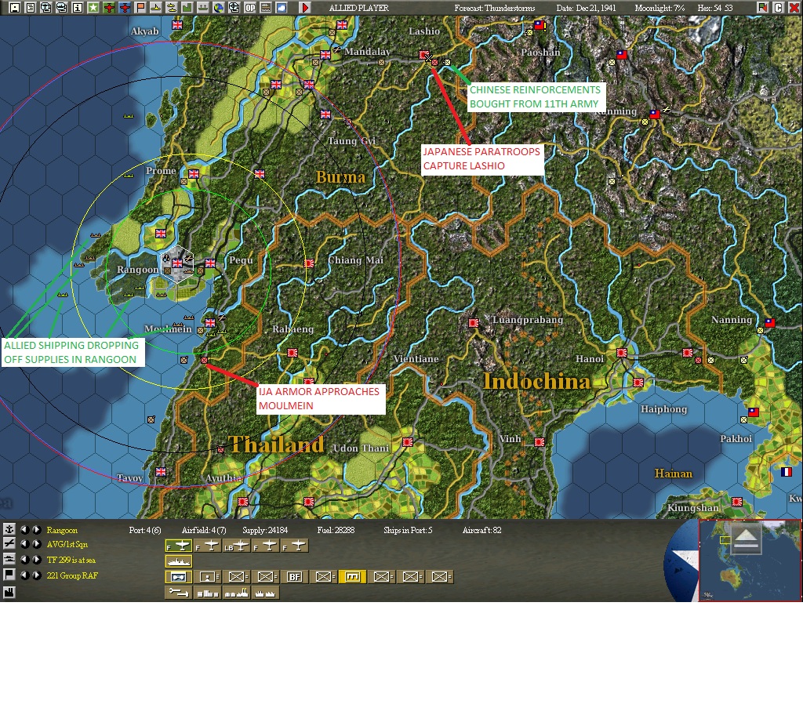The height and width of the screenshot is (704, 803).
Task: Select the 'LB' level bomber squadron icon
Action: (x=236, y=546)
